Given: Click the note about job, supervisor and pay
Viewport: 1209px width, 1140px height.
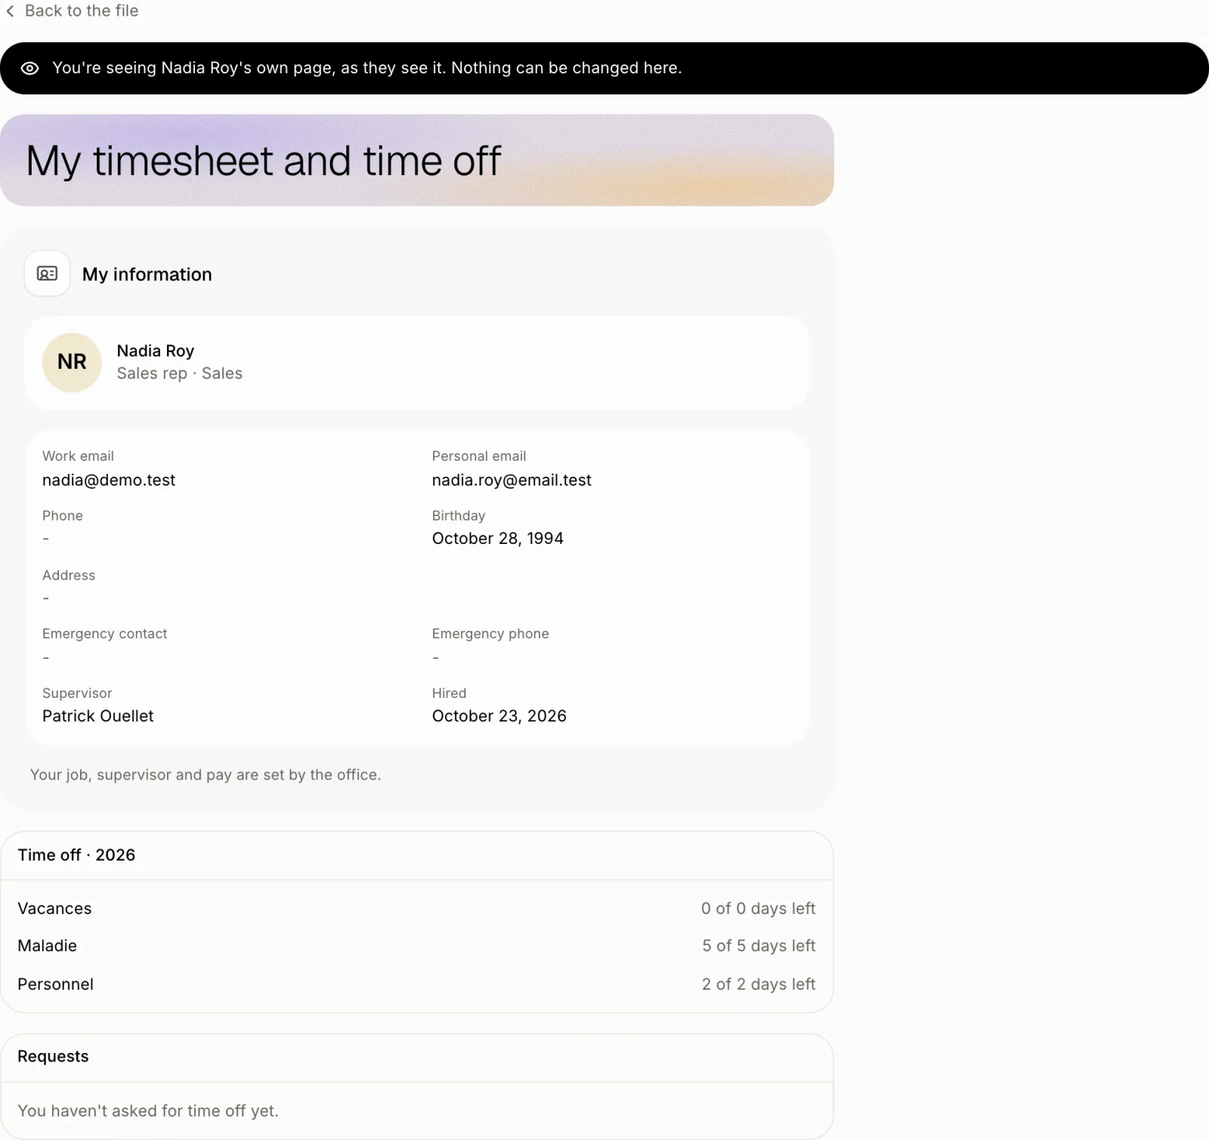Looking at the screenshot, I should coord(206,775).
